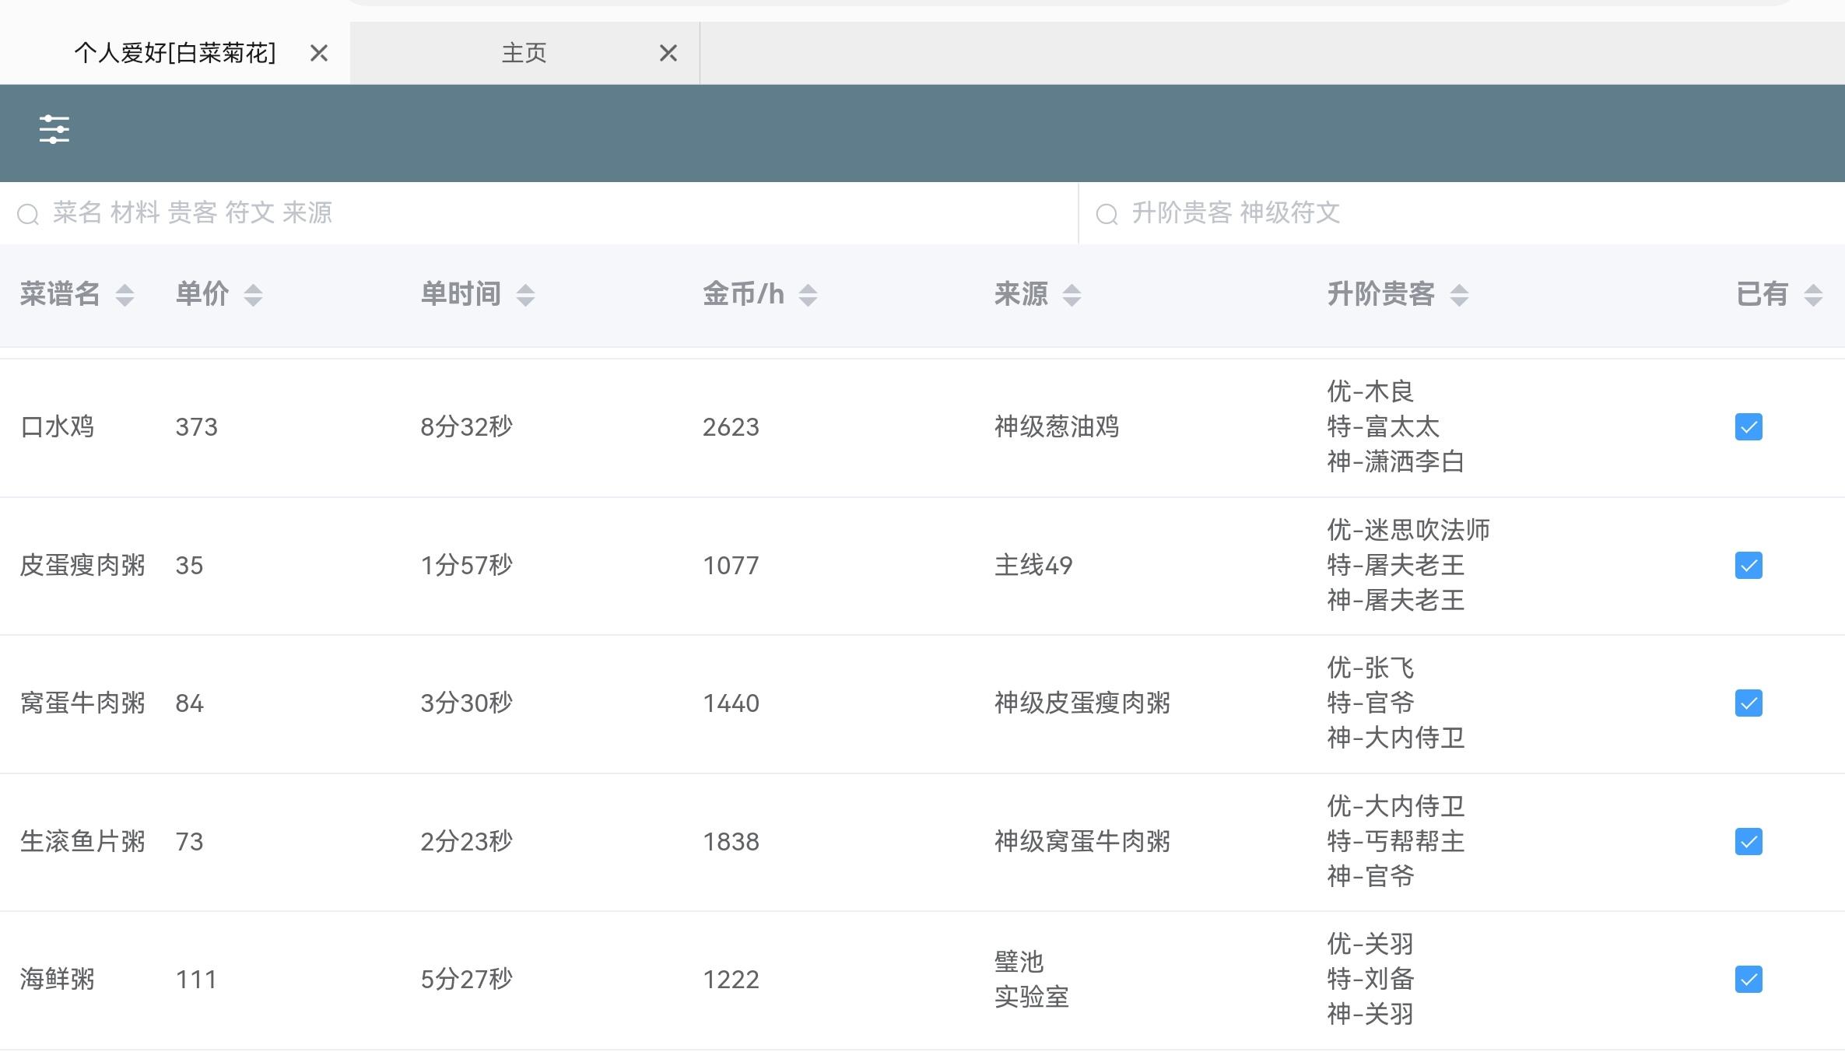Click price 373 for 口水鸡

click(x=196, y=427)
